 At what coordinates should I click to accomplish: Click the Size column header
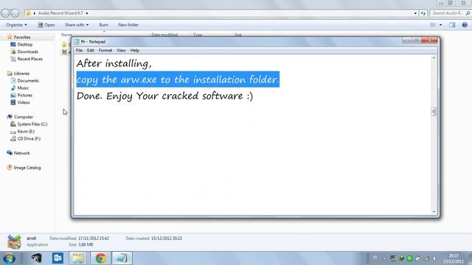coord(237,35)
